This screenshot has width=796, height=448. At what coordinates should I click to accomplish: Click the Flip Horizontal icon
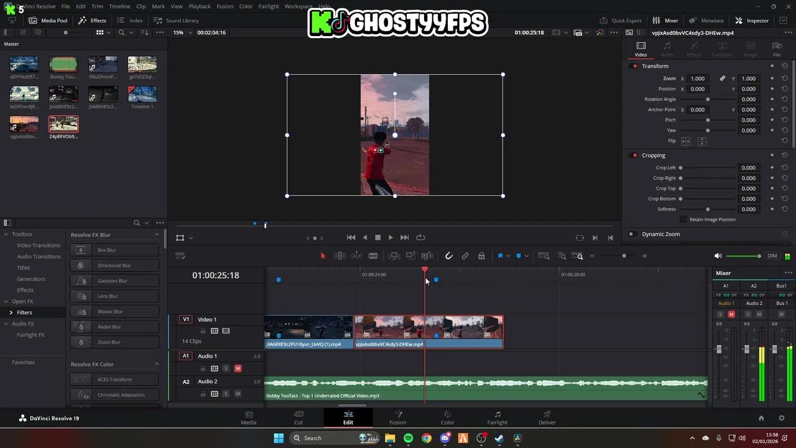click(x=686, y=141)
